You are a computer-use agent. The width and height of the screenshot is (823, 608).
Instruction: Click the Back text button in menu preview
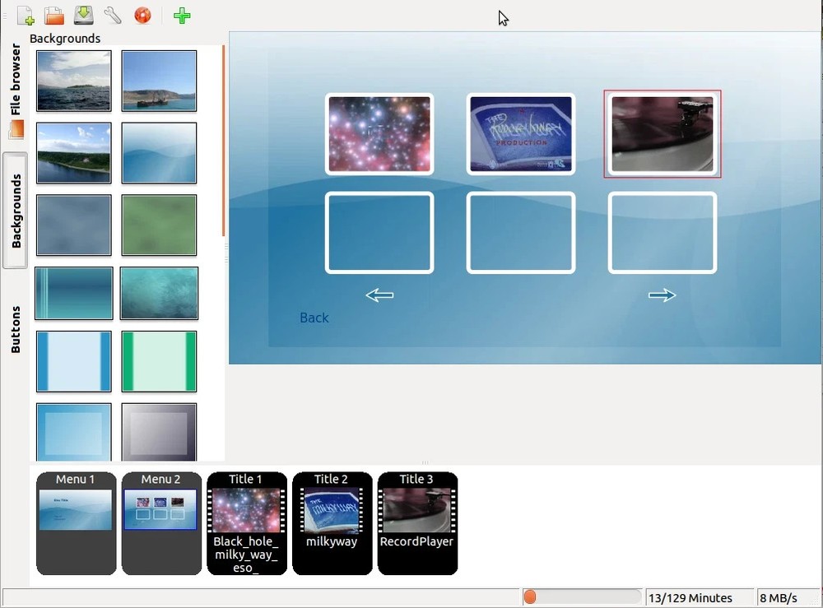pyautogui.click(x=314, y=318)
